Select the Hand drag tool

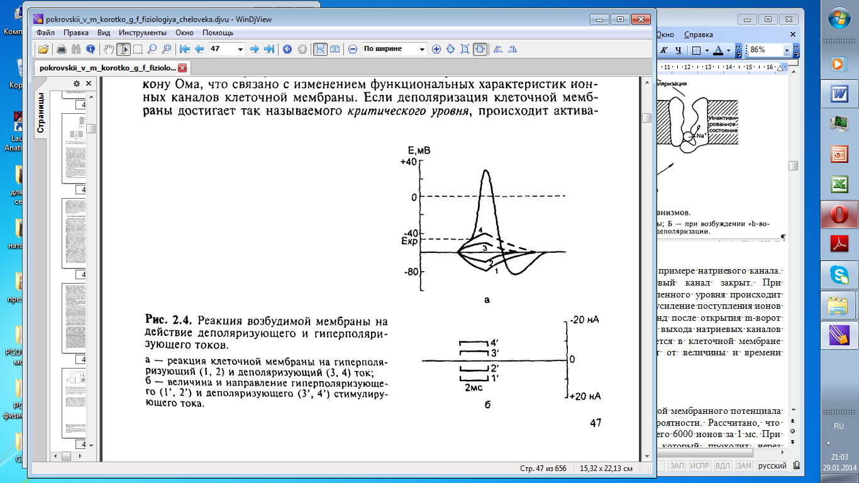coord(109,49)
